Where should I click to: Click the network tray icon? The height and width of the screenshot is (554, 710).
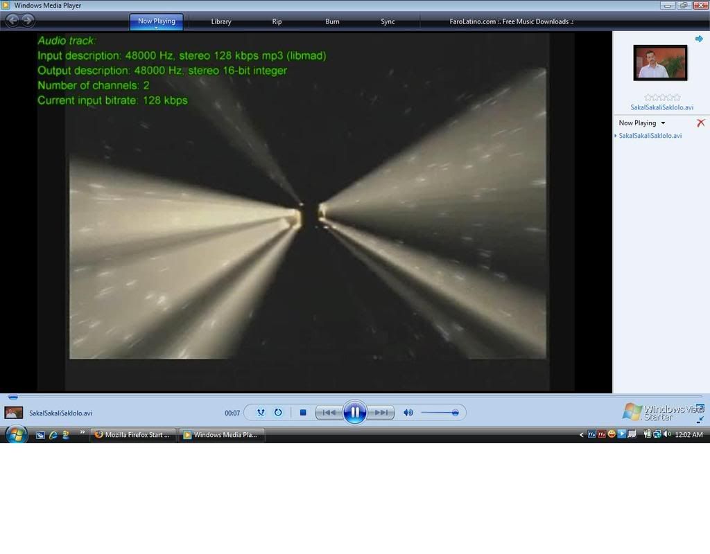point(657,434)
